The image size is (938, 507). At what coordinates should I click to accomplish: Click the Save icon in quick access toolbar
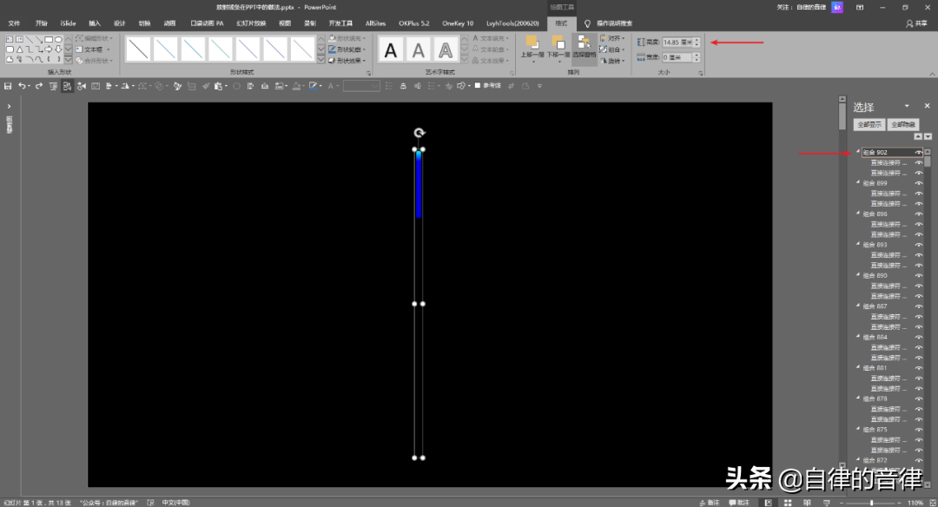[x=8, y=86]
